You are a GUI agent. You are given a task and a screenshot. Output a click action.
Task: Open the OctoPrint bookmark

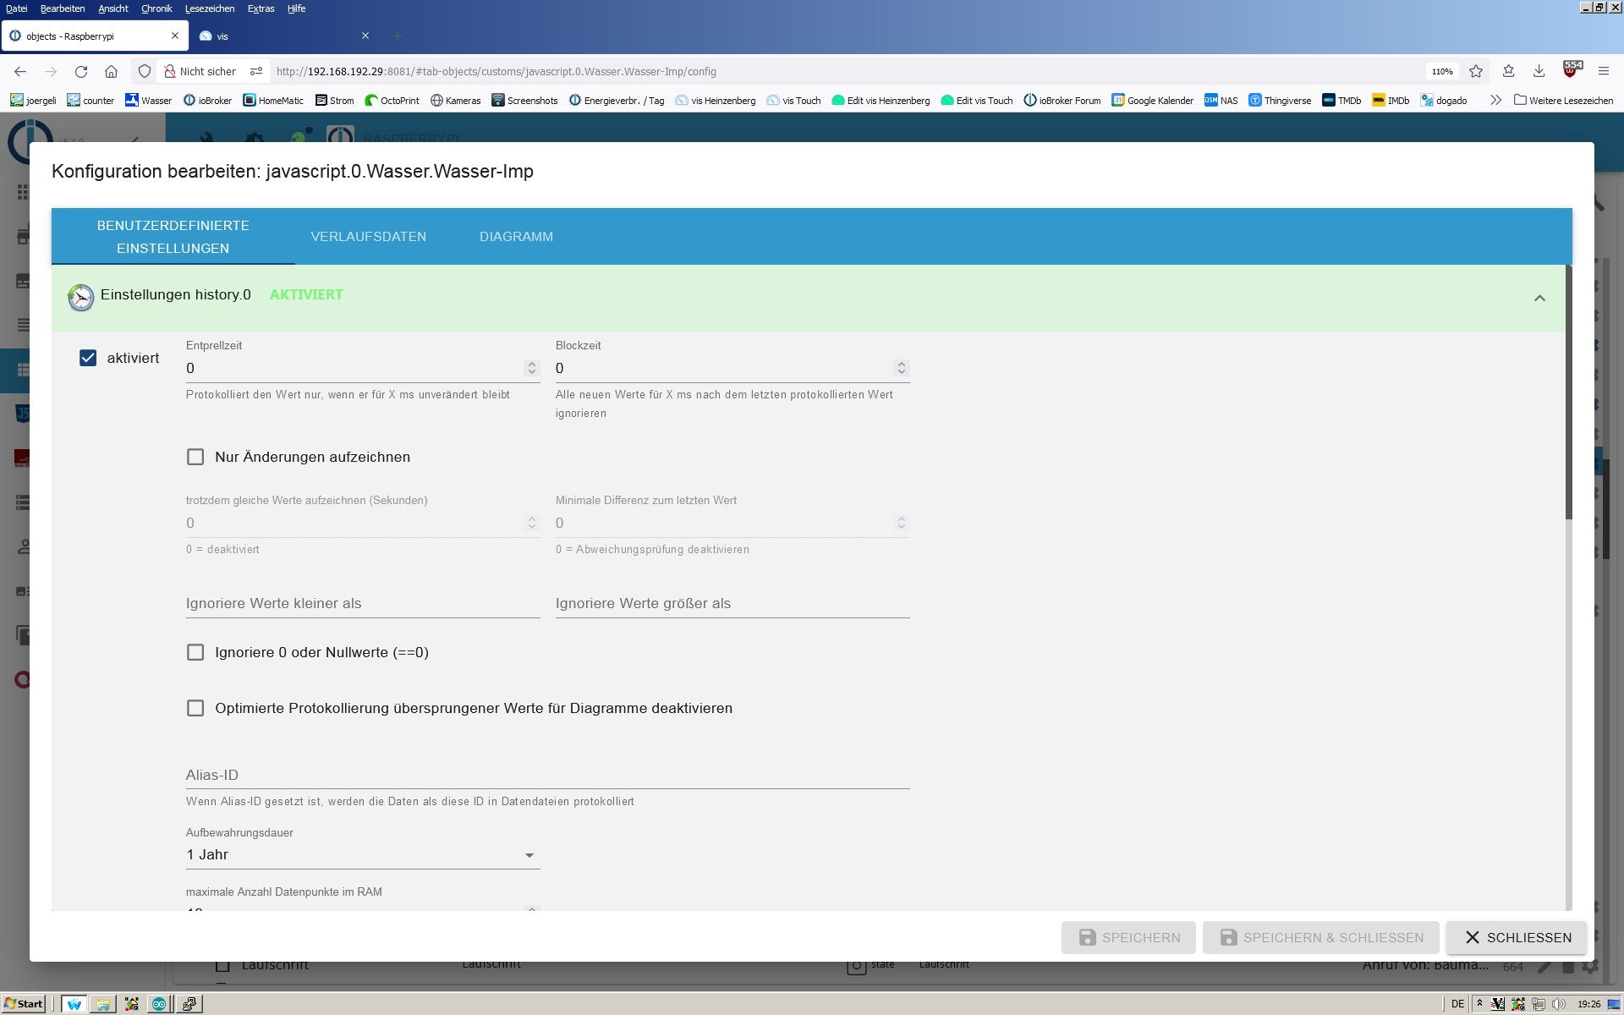[392, 101]
